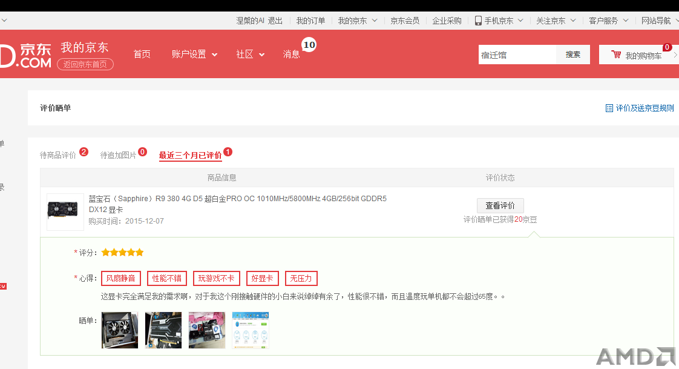Open the 企业采购 link
This screenshot has width=679, height=369.
tap(447, 21)
